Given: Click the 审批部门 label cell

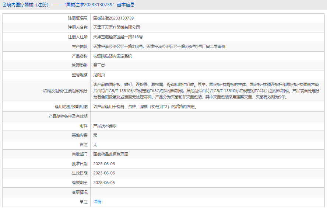Looking at the screenshot, I should (x=46, y=154).
